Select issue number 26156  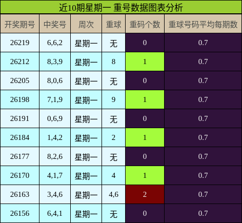20,213
